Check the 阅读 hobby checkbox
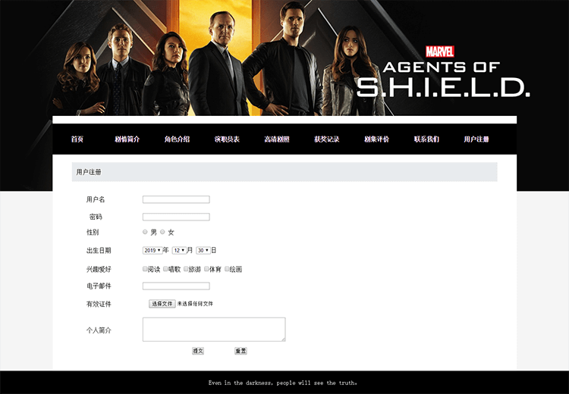The image size is (569, 394). (145, 269)
